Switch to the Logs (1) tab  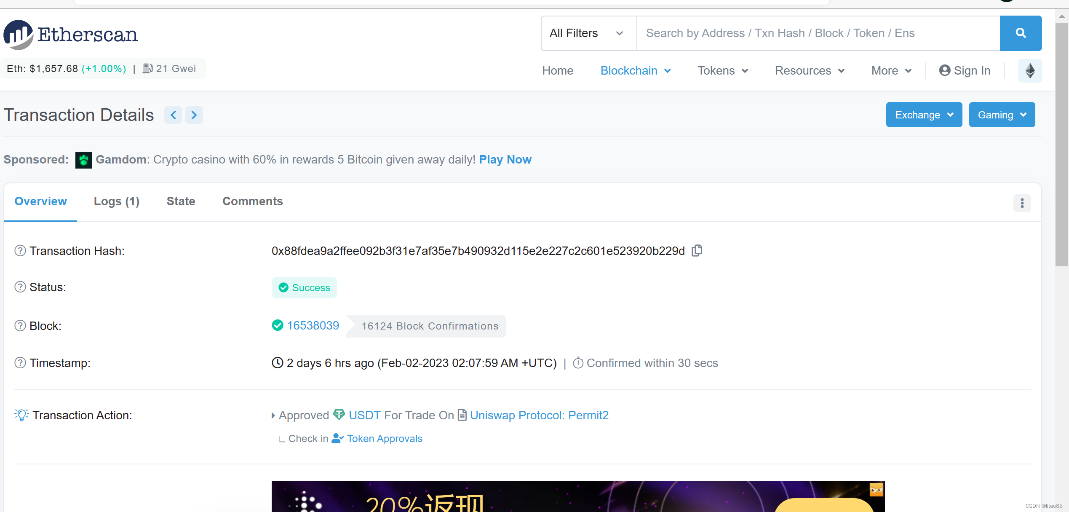point(116,201)
